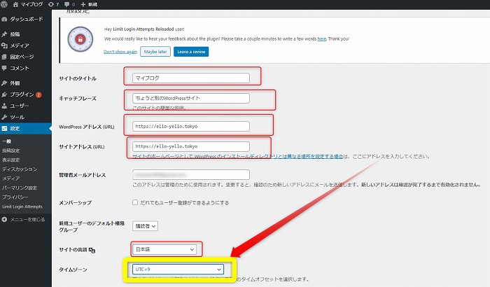The width and height of the screenshot is (490, 287).
Task: Enable だれでもユーザー登録ができるようにする checkbox
Action: click(135, 203)
